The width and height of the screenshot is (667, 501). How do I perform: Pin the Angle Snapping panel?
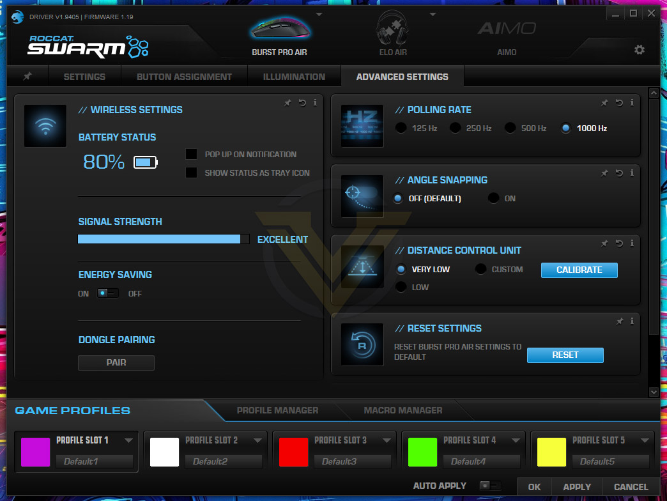coord(604,173)
